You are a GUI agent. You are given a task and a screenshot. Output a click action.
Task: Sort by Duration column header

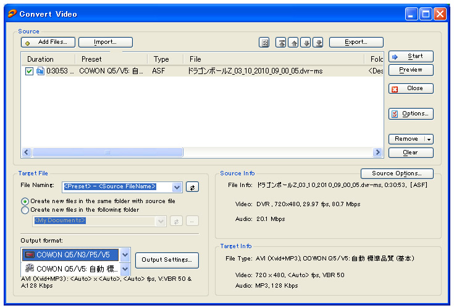tap(48, 59)
